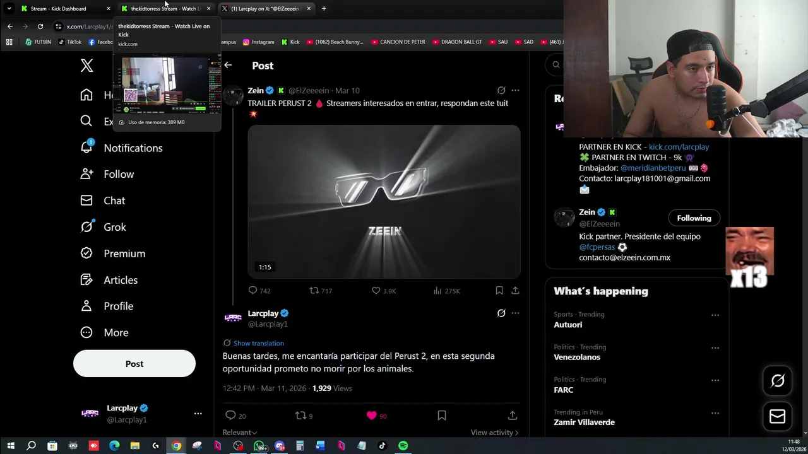Bookmark Zein's trailer tweet
The width and height of the screenshot is (808, 454).
[x=499, y=291]
